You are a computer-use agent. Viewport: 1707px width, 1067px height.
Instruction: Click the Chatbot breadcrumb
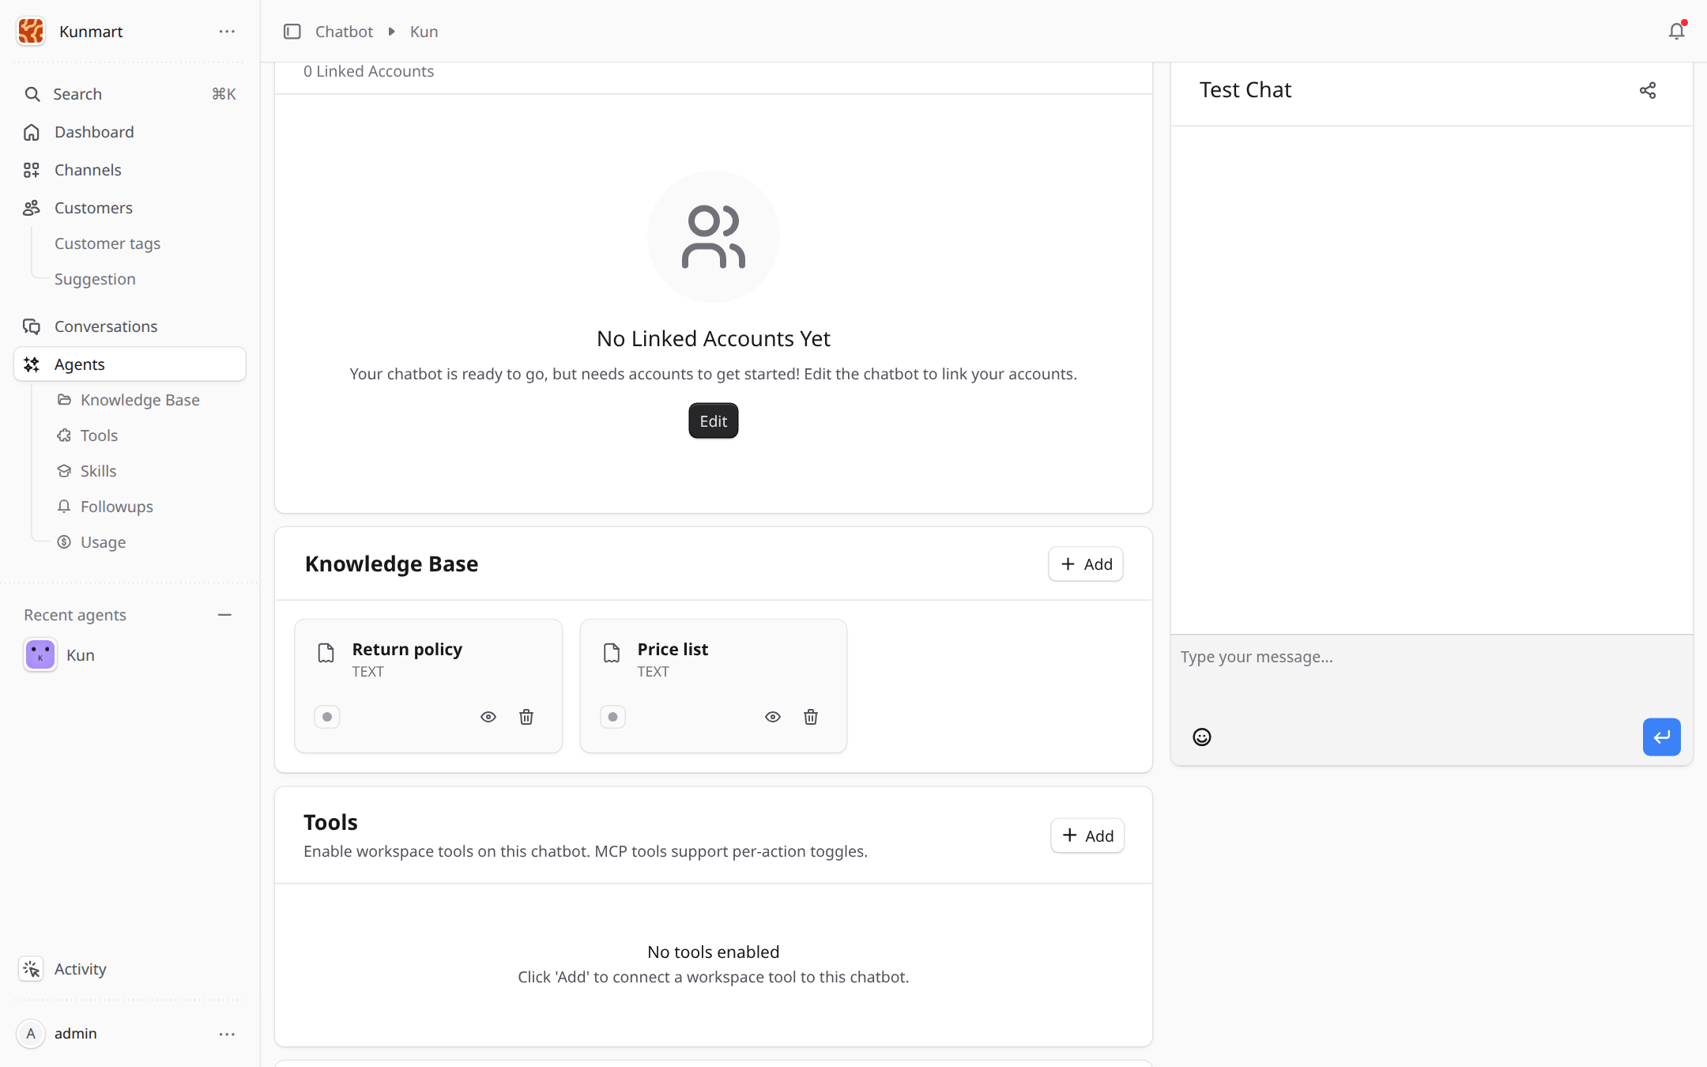[x=344, y=32]
